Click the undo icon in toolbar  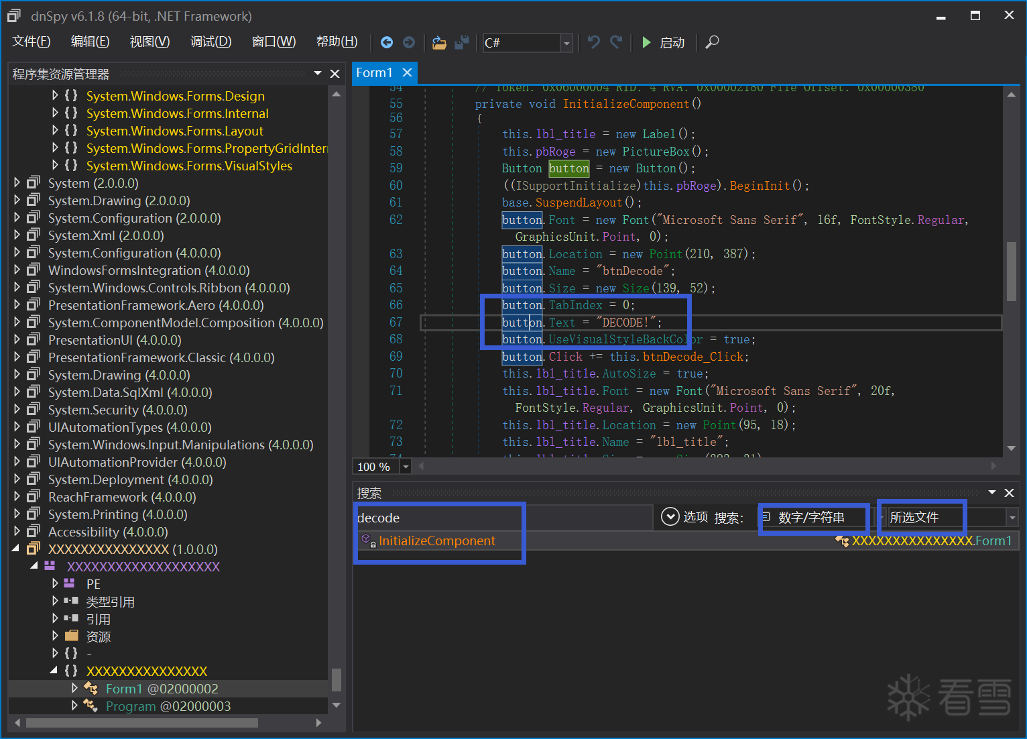(x=593, y=42)
